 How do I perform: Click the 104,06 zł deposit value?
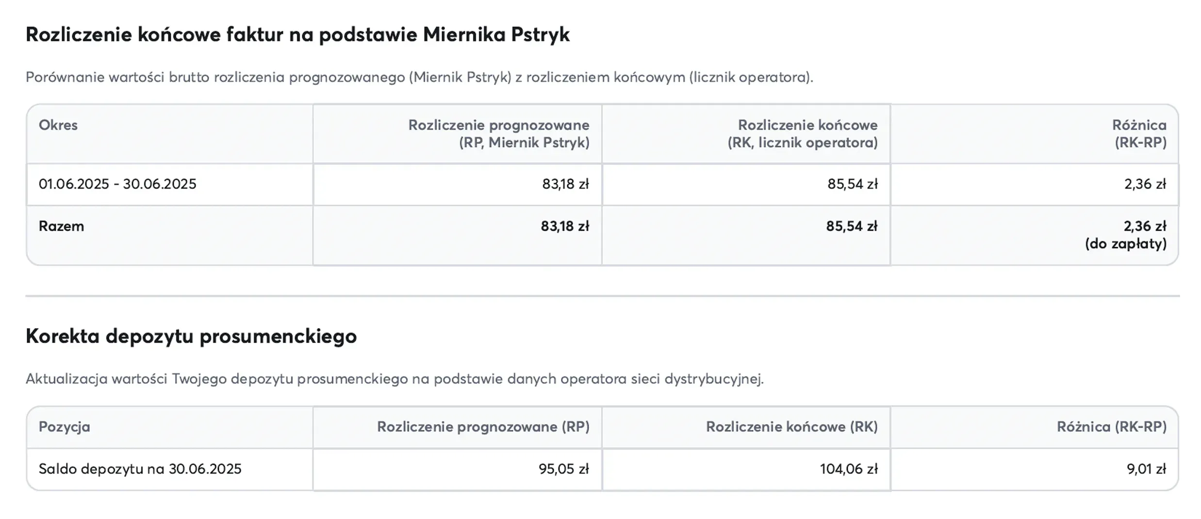point(849,469)
